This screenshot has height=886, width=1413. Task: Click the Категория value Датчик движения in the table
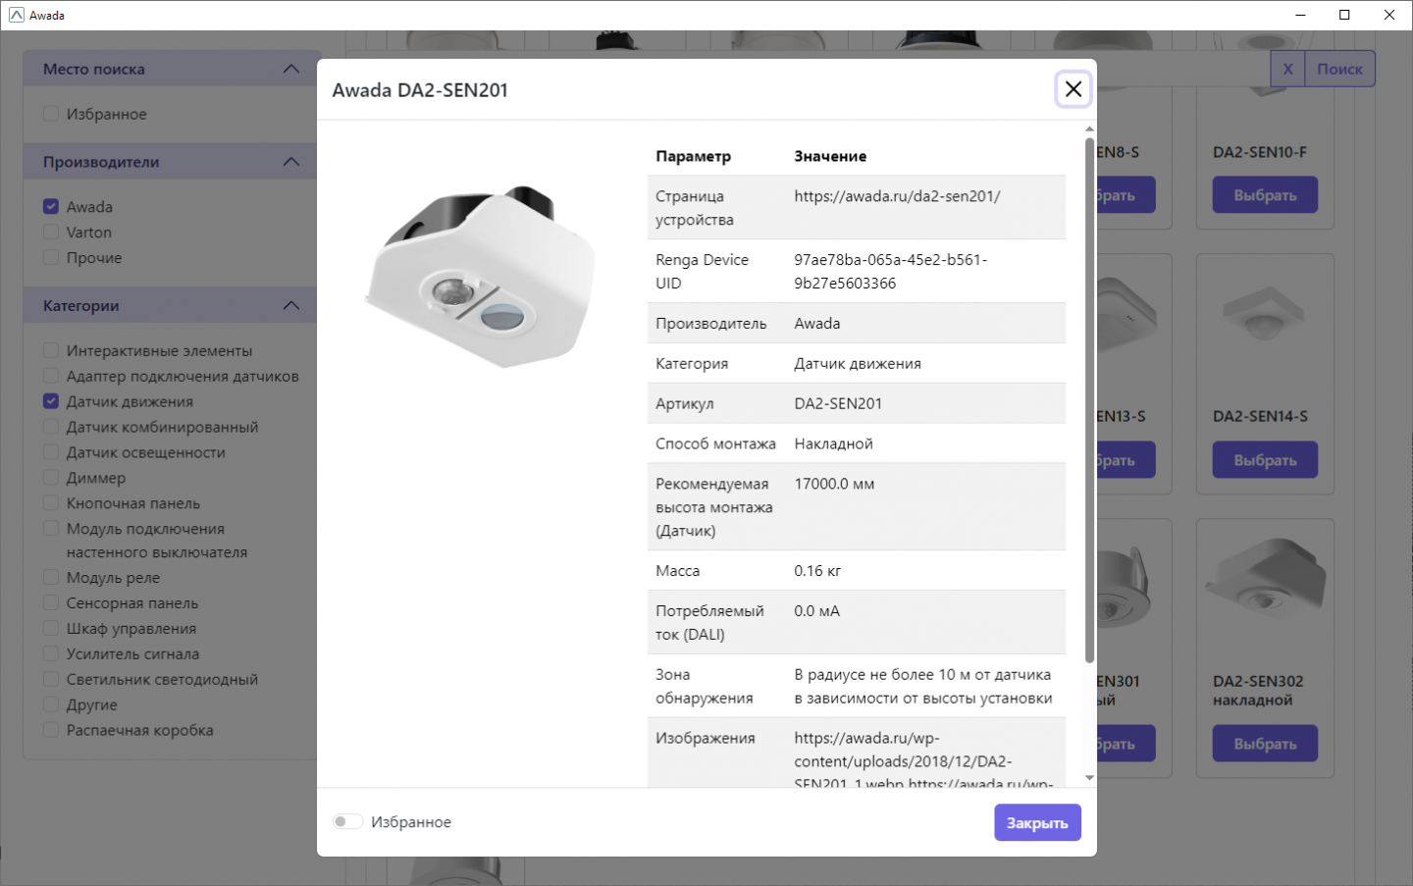tap(858, 363)
